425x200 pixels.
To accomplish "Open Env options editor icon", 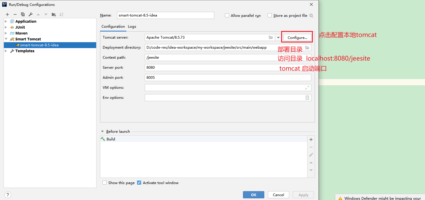I will 307,98.
